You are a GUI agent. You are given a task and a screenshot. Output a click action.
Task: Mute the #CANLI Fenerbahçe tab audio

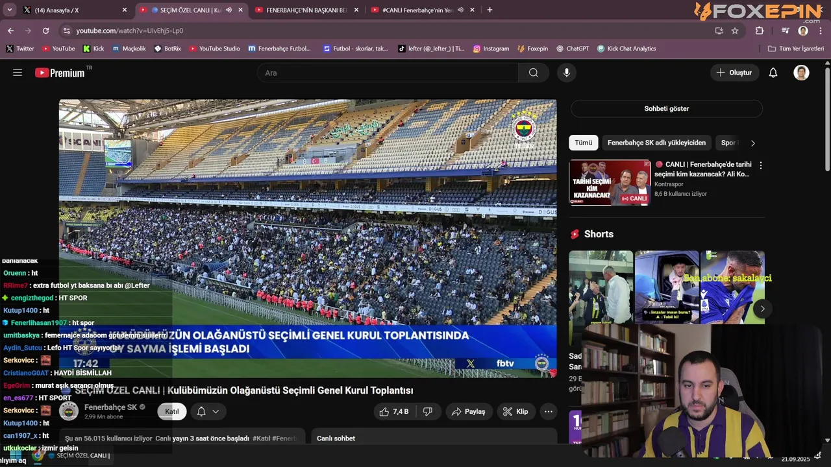[460, 10]
